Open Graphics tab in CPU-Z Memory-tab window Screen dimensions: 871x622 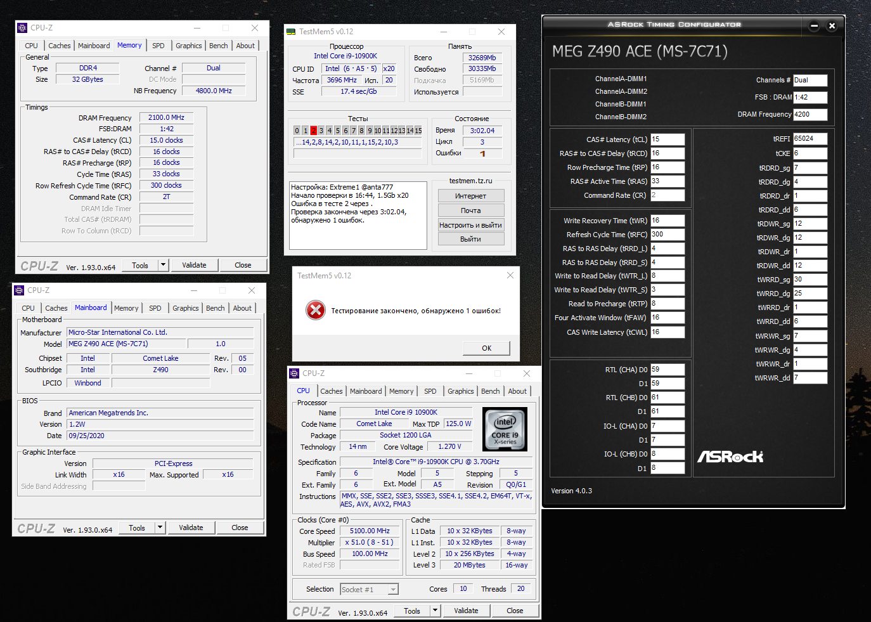189,46
